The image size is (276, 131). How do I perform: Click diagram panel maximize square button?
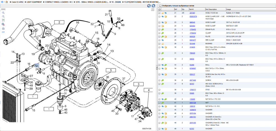(x=153, y=9)
